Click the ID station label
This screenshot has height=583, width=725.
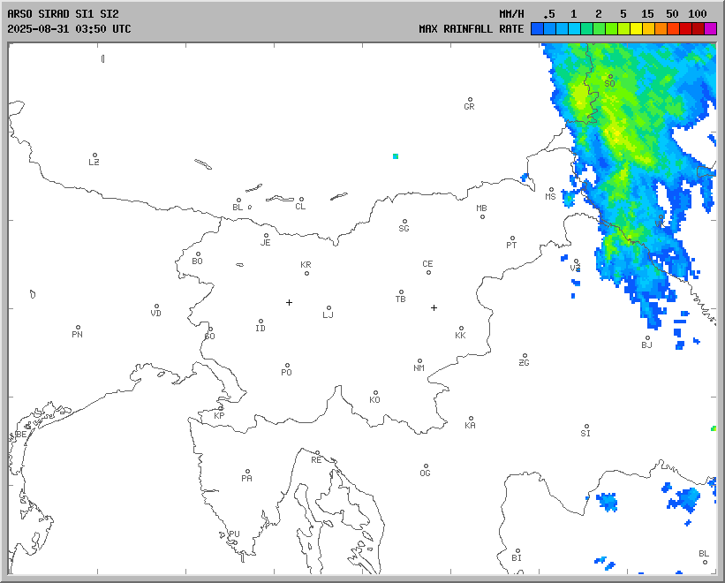261,329
